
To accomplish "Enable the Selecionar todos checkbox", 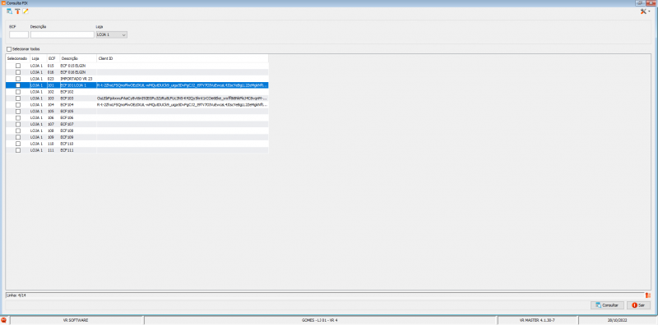I will tap(9, 49).
